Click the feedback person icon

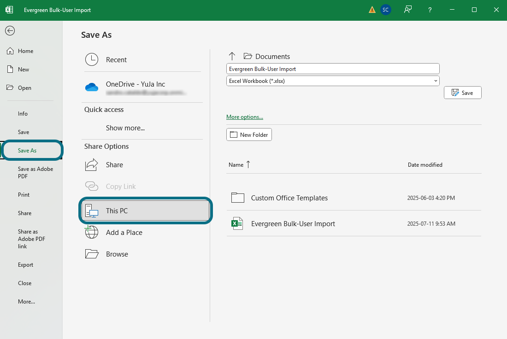click(x=408, y=10)
